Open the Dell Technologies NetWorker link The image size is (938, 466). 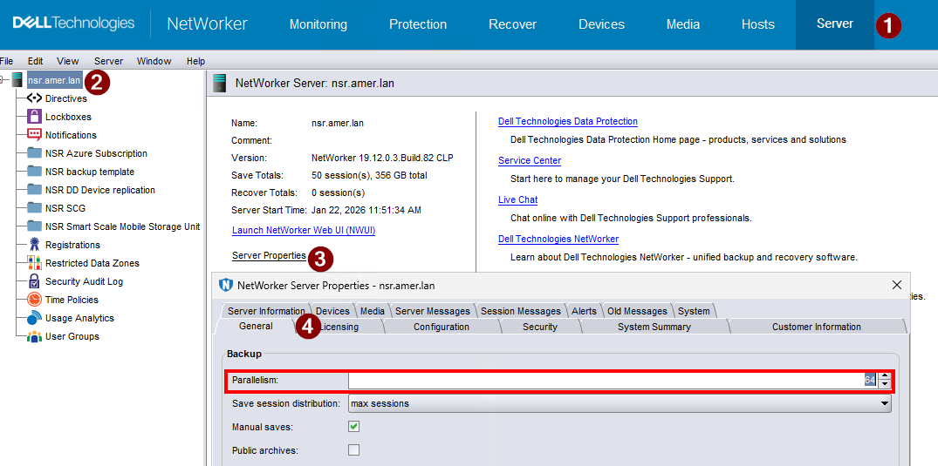pyautogui.click(x=558, y=239)
